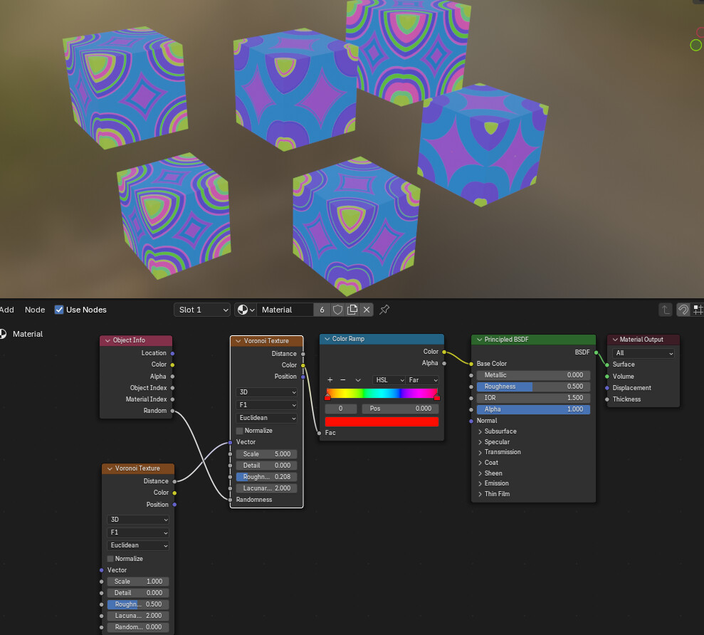Image resolution: width=704 pixels, height=635 pixels.
Task: Click the Material name field
Action: pyautogui.click(x=285, y=310)
